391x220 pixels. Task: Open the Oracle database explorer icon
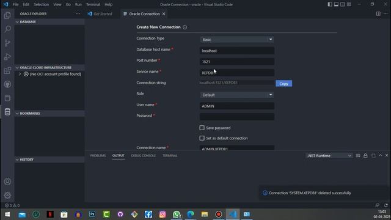pos(7,112)
